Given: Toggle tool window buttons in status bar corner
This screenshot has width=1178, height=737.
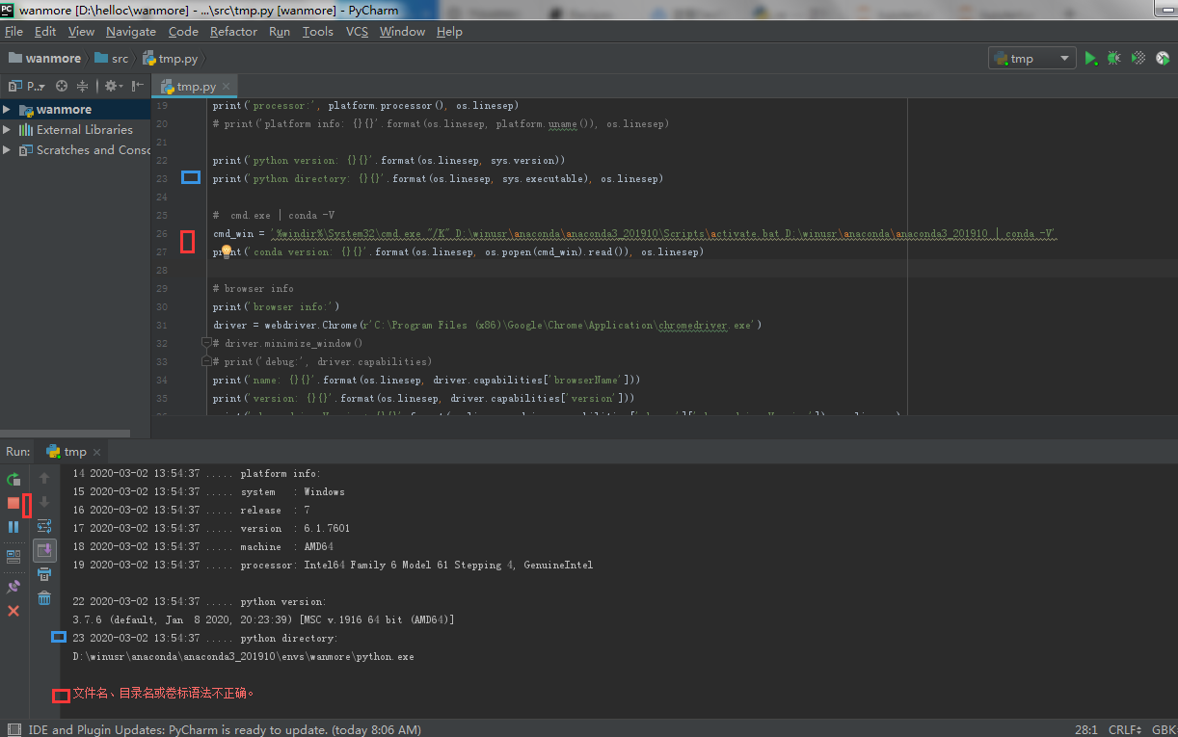Looking at the screenshot, I should (x=13, y=729).
